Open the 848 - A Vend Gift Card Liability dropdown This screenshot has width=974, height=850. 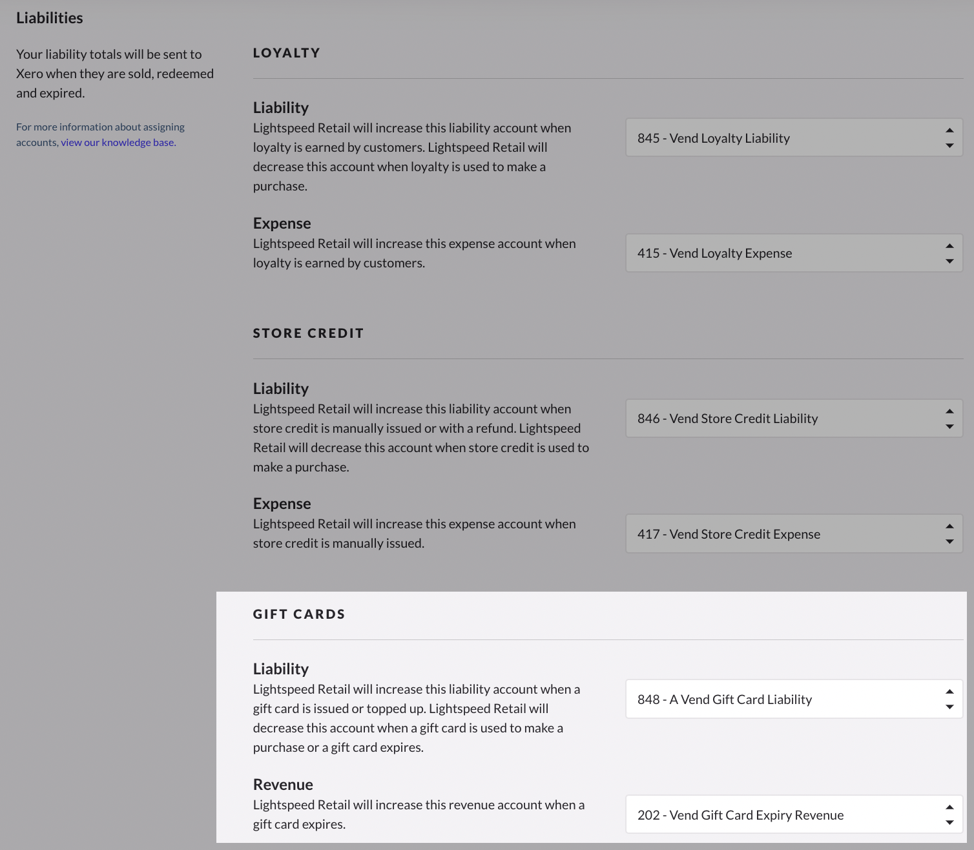pyautogui.click(x=794, y=699)
